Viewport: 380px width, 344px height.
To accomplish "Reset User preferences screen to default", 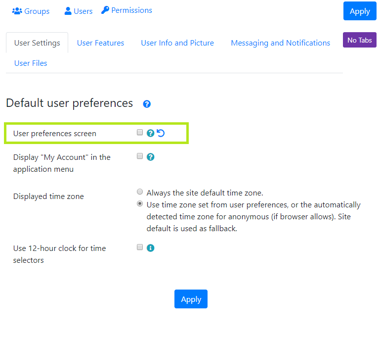I will [x=161, y=133].
